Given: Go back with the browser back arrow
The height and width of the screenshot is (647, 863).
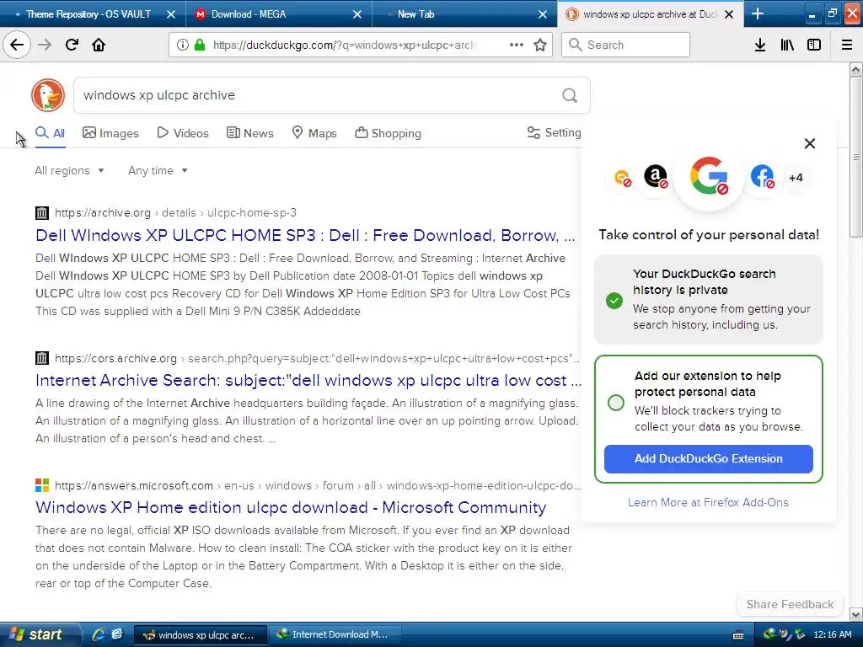Looking at the screenshot, I should [17, 45].
